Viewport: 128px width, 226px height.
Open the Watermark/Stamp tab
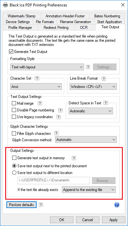tap(21, 16)
